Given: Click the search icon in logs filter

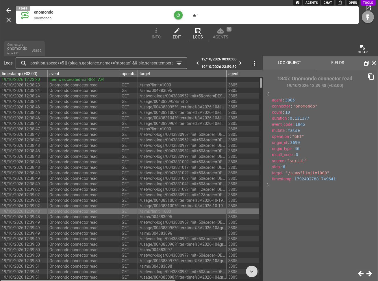Looking at the screenshot, I should pyautogui.click(x=24, y=63).
